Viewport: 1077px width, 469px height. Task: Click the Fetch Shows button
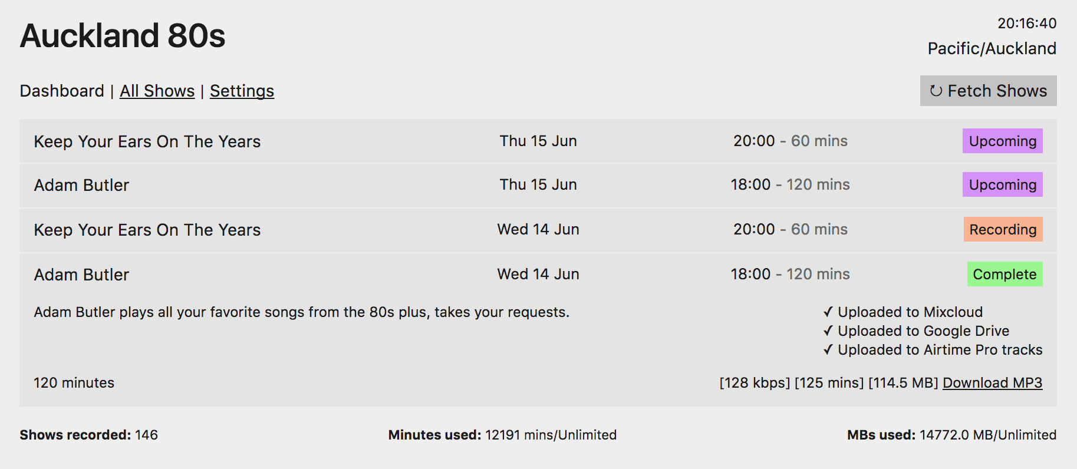coord(988,91)
